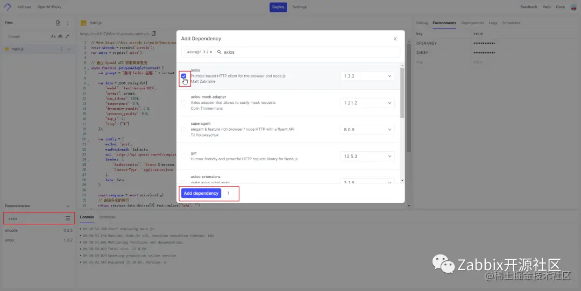Click the OPENAIKEY environment key

pos(427,44)
